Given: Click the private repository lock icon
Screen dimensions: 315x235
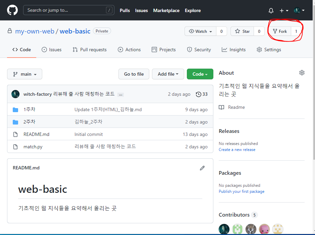Looking at the screenshot, I should click(x=9, y=31).
